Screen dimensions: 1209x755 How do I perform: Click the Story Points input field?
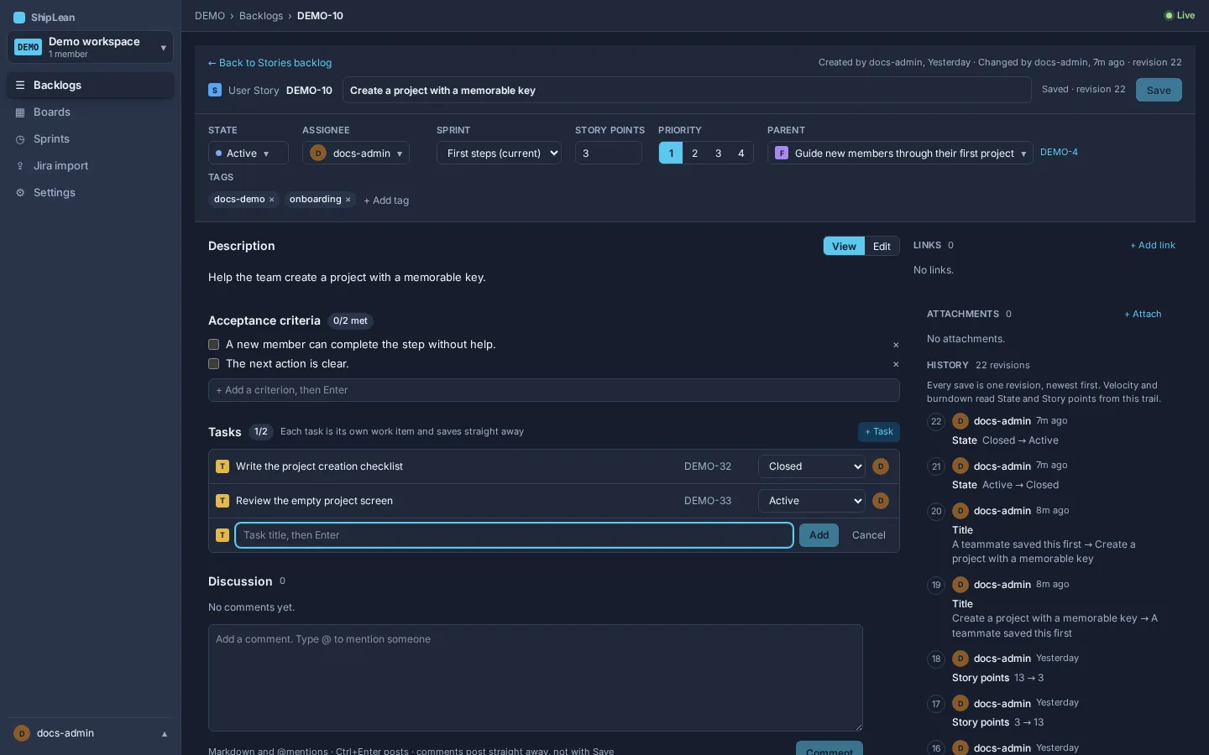click(609, 153)
